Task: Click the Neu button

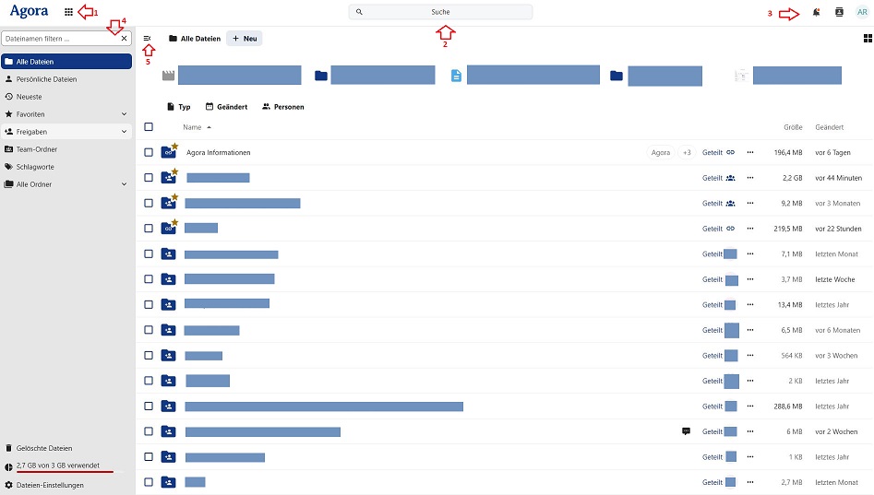Action: click(245, 39)
